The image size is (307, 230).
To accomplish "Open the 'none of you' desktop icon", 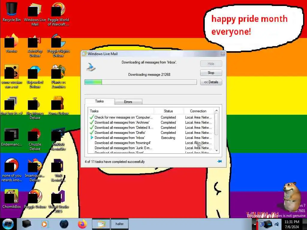I will (x=12, y=170).
